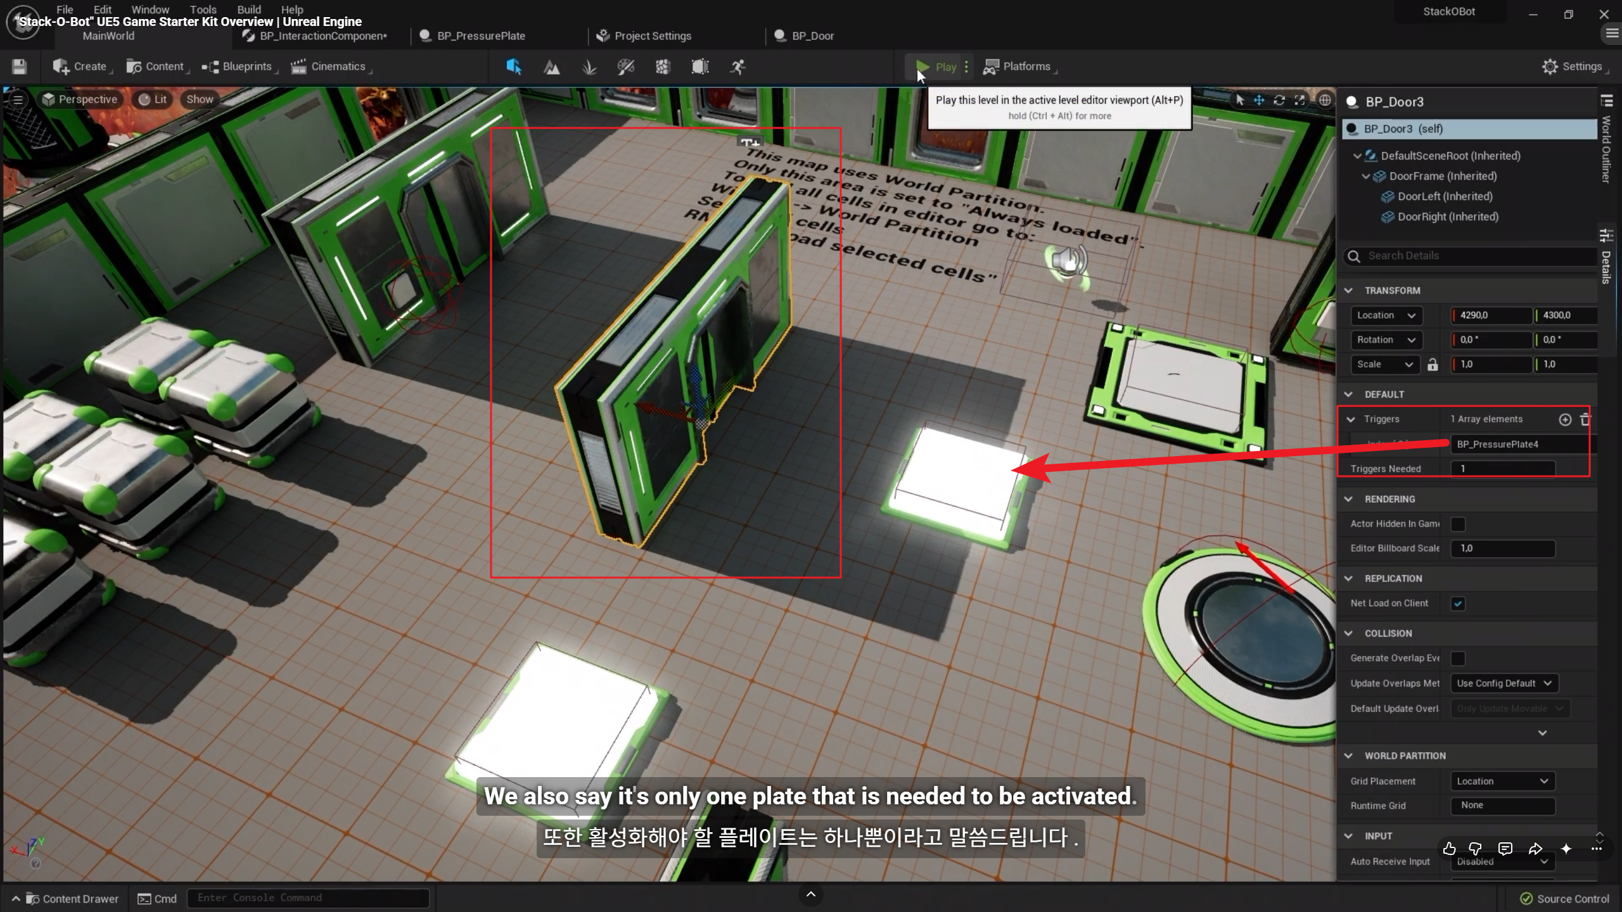Collapse the DEFAULT section
This screenshot has height=912, width=1622.
coord(1349,395)
